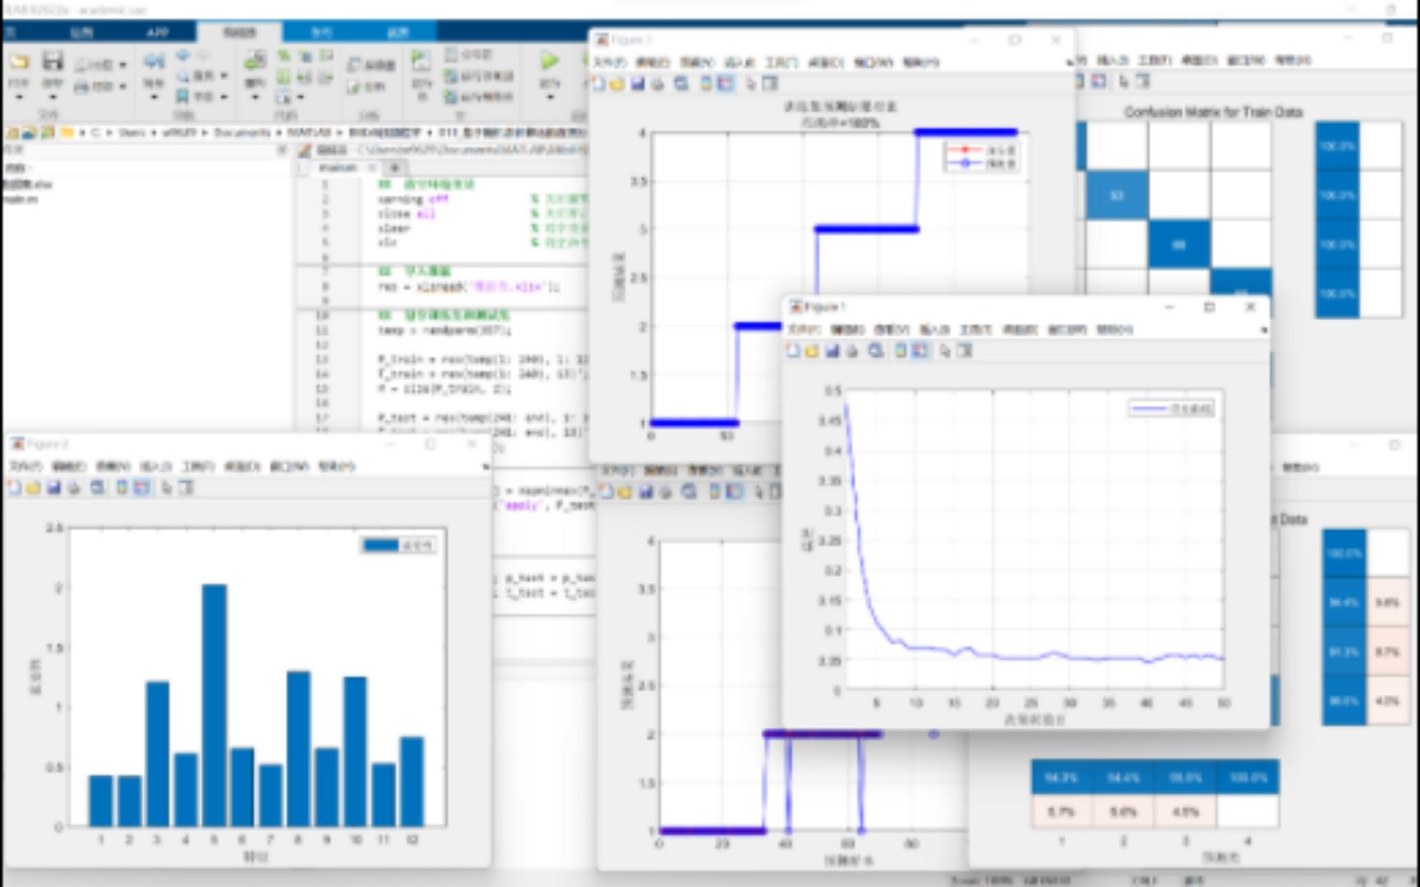Click Open File icon in the Figure 3 toolbar

click(616, 84)
